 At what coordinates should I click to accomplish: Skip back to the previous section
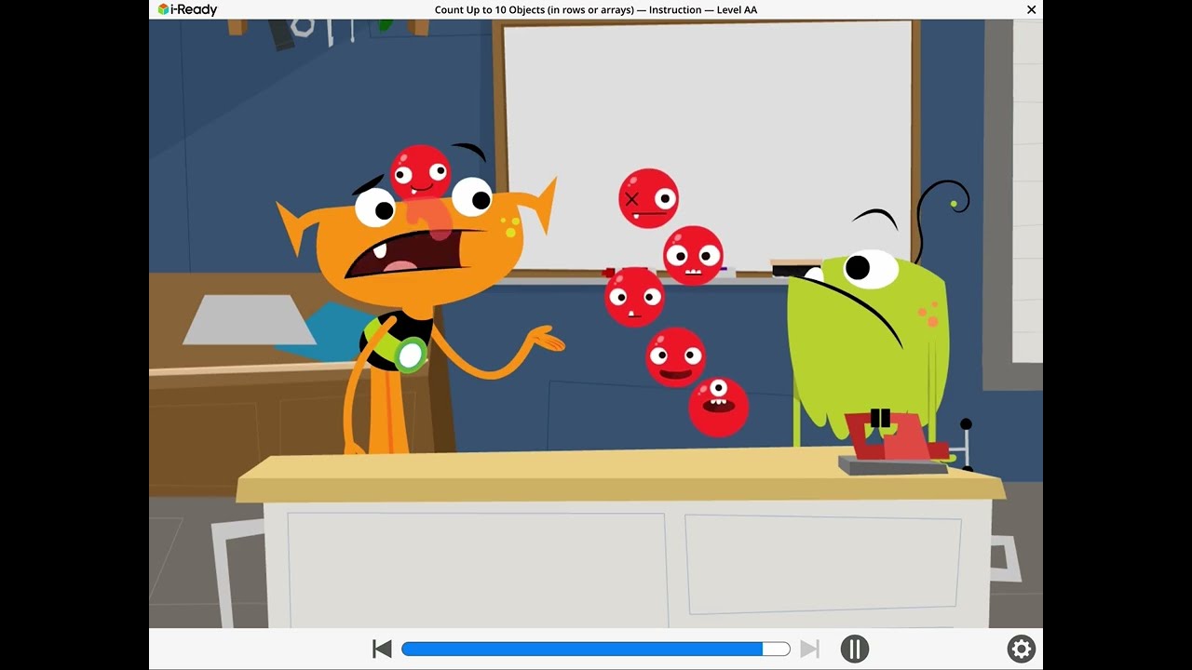pyautogui.click(x=382, y=649)
